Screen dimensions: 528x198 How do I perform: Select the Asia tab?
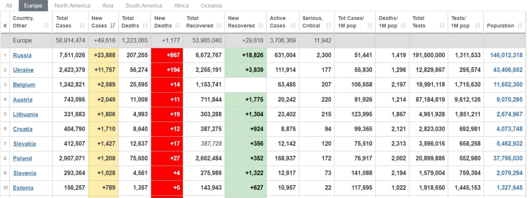pos(108,6)
